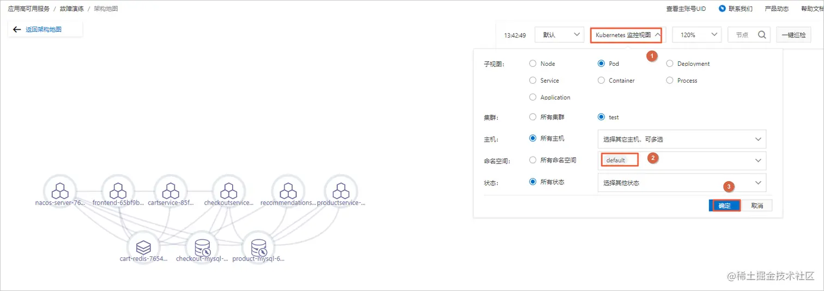The height and width of the screenshot is (291, 824).
Task: Open 帮助文档 in top bar
Action: (812, 9)
